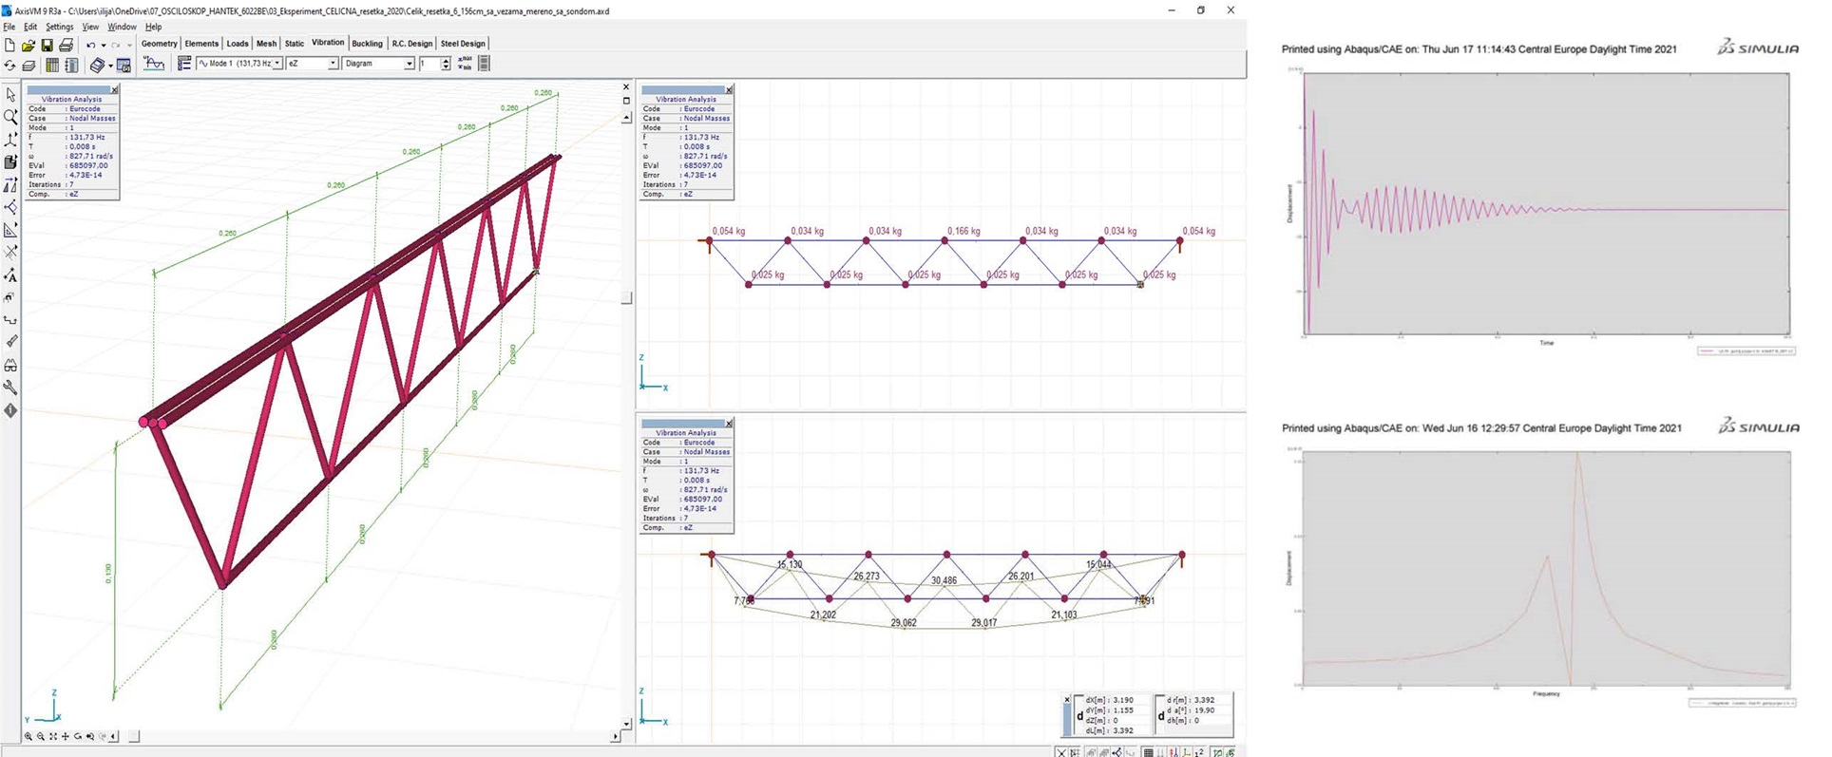The width and height of the screenshot is (1832, 757).
Task: Click the Undo arrow icon
Action: (x=90, y=45)
